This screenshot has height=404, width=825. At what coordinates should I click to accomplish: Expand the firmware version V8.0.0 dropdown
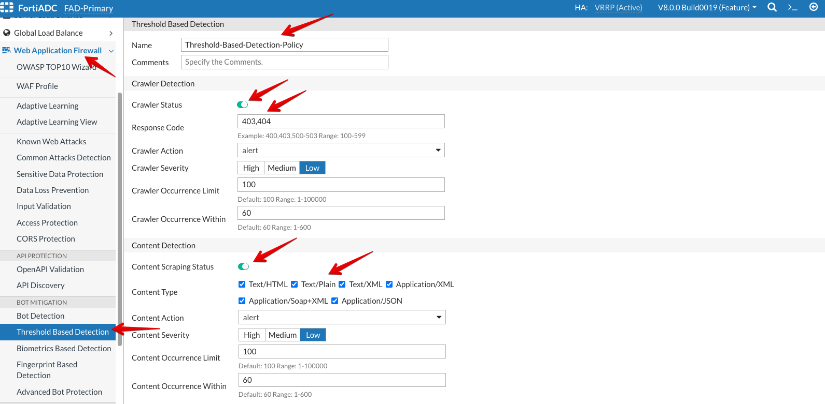pos(707,7)
